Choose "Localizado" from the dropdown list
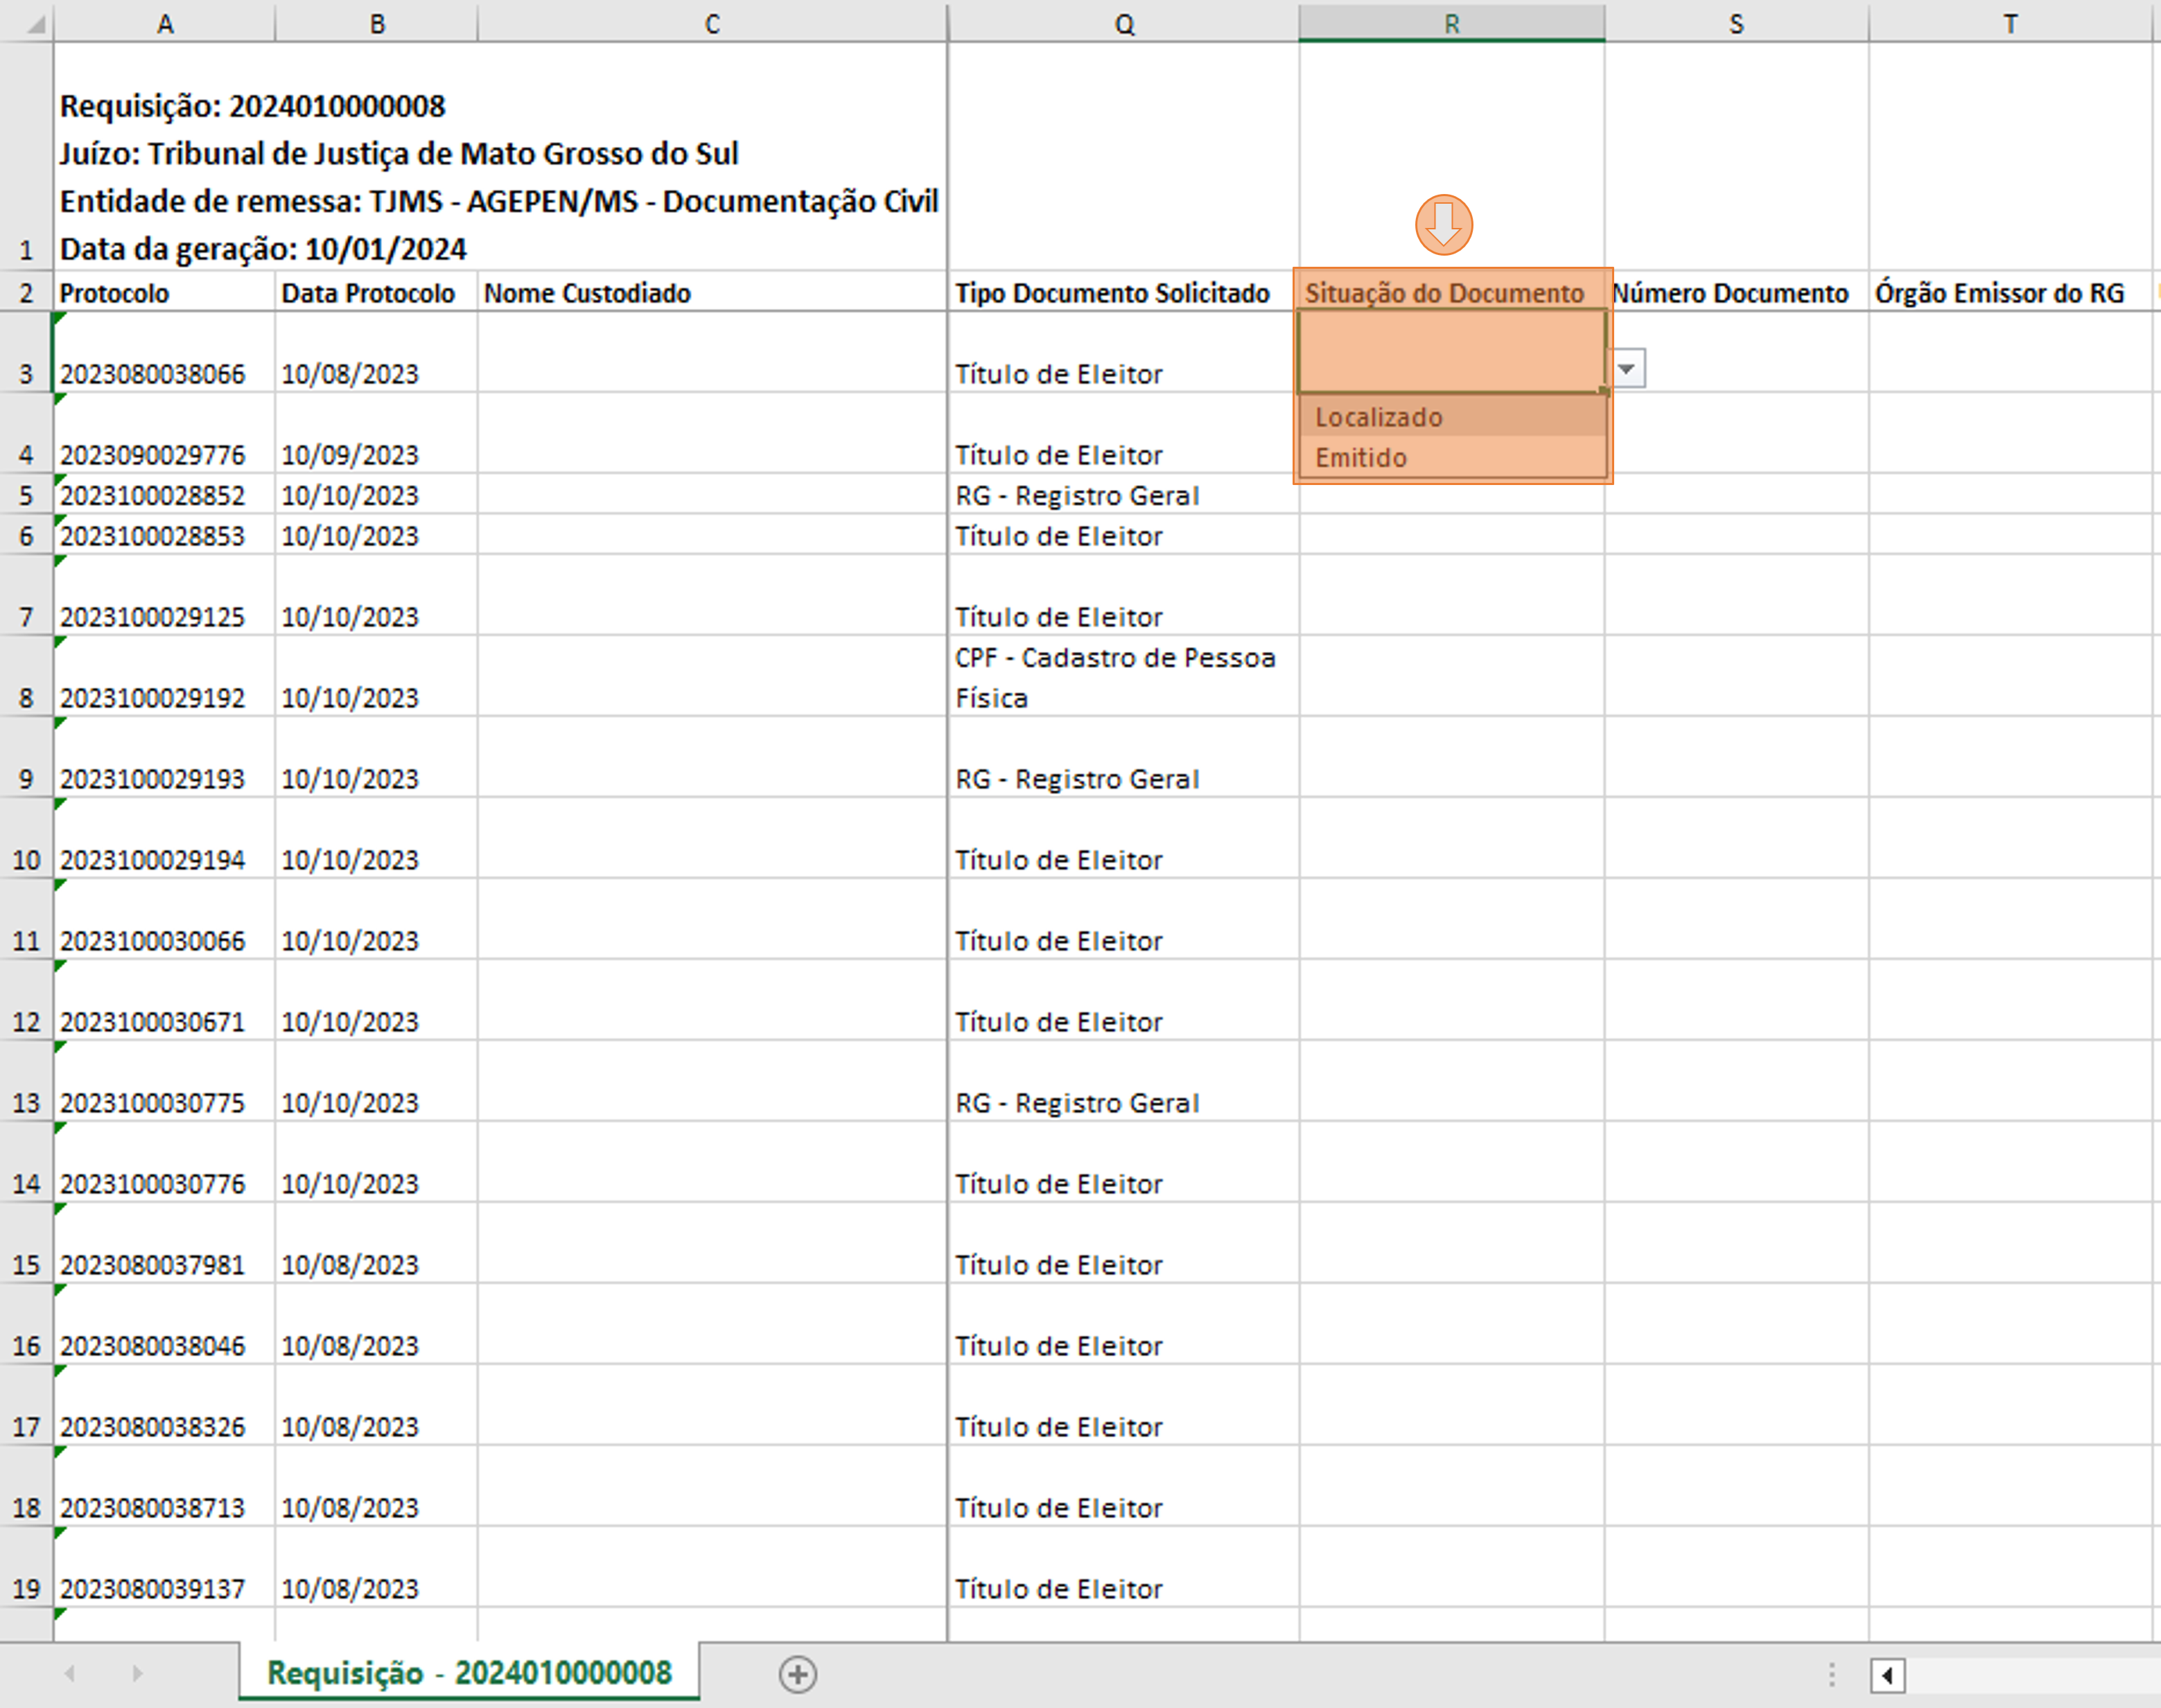The height and width of the screenshot is (1708, 2161). [x=1452, y=417]
